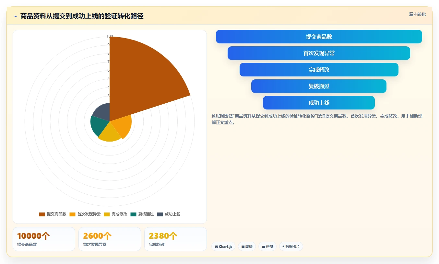Click the page title 商品资料从提交到成功上线的验证转化路径
This screenshot has width=439, height=264.
[82, 16]
